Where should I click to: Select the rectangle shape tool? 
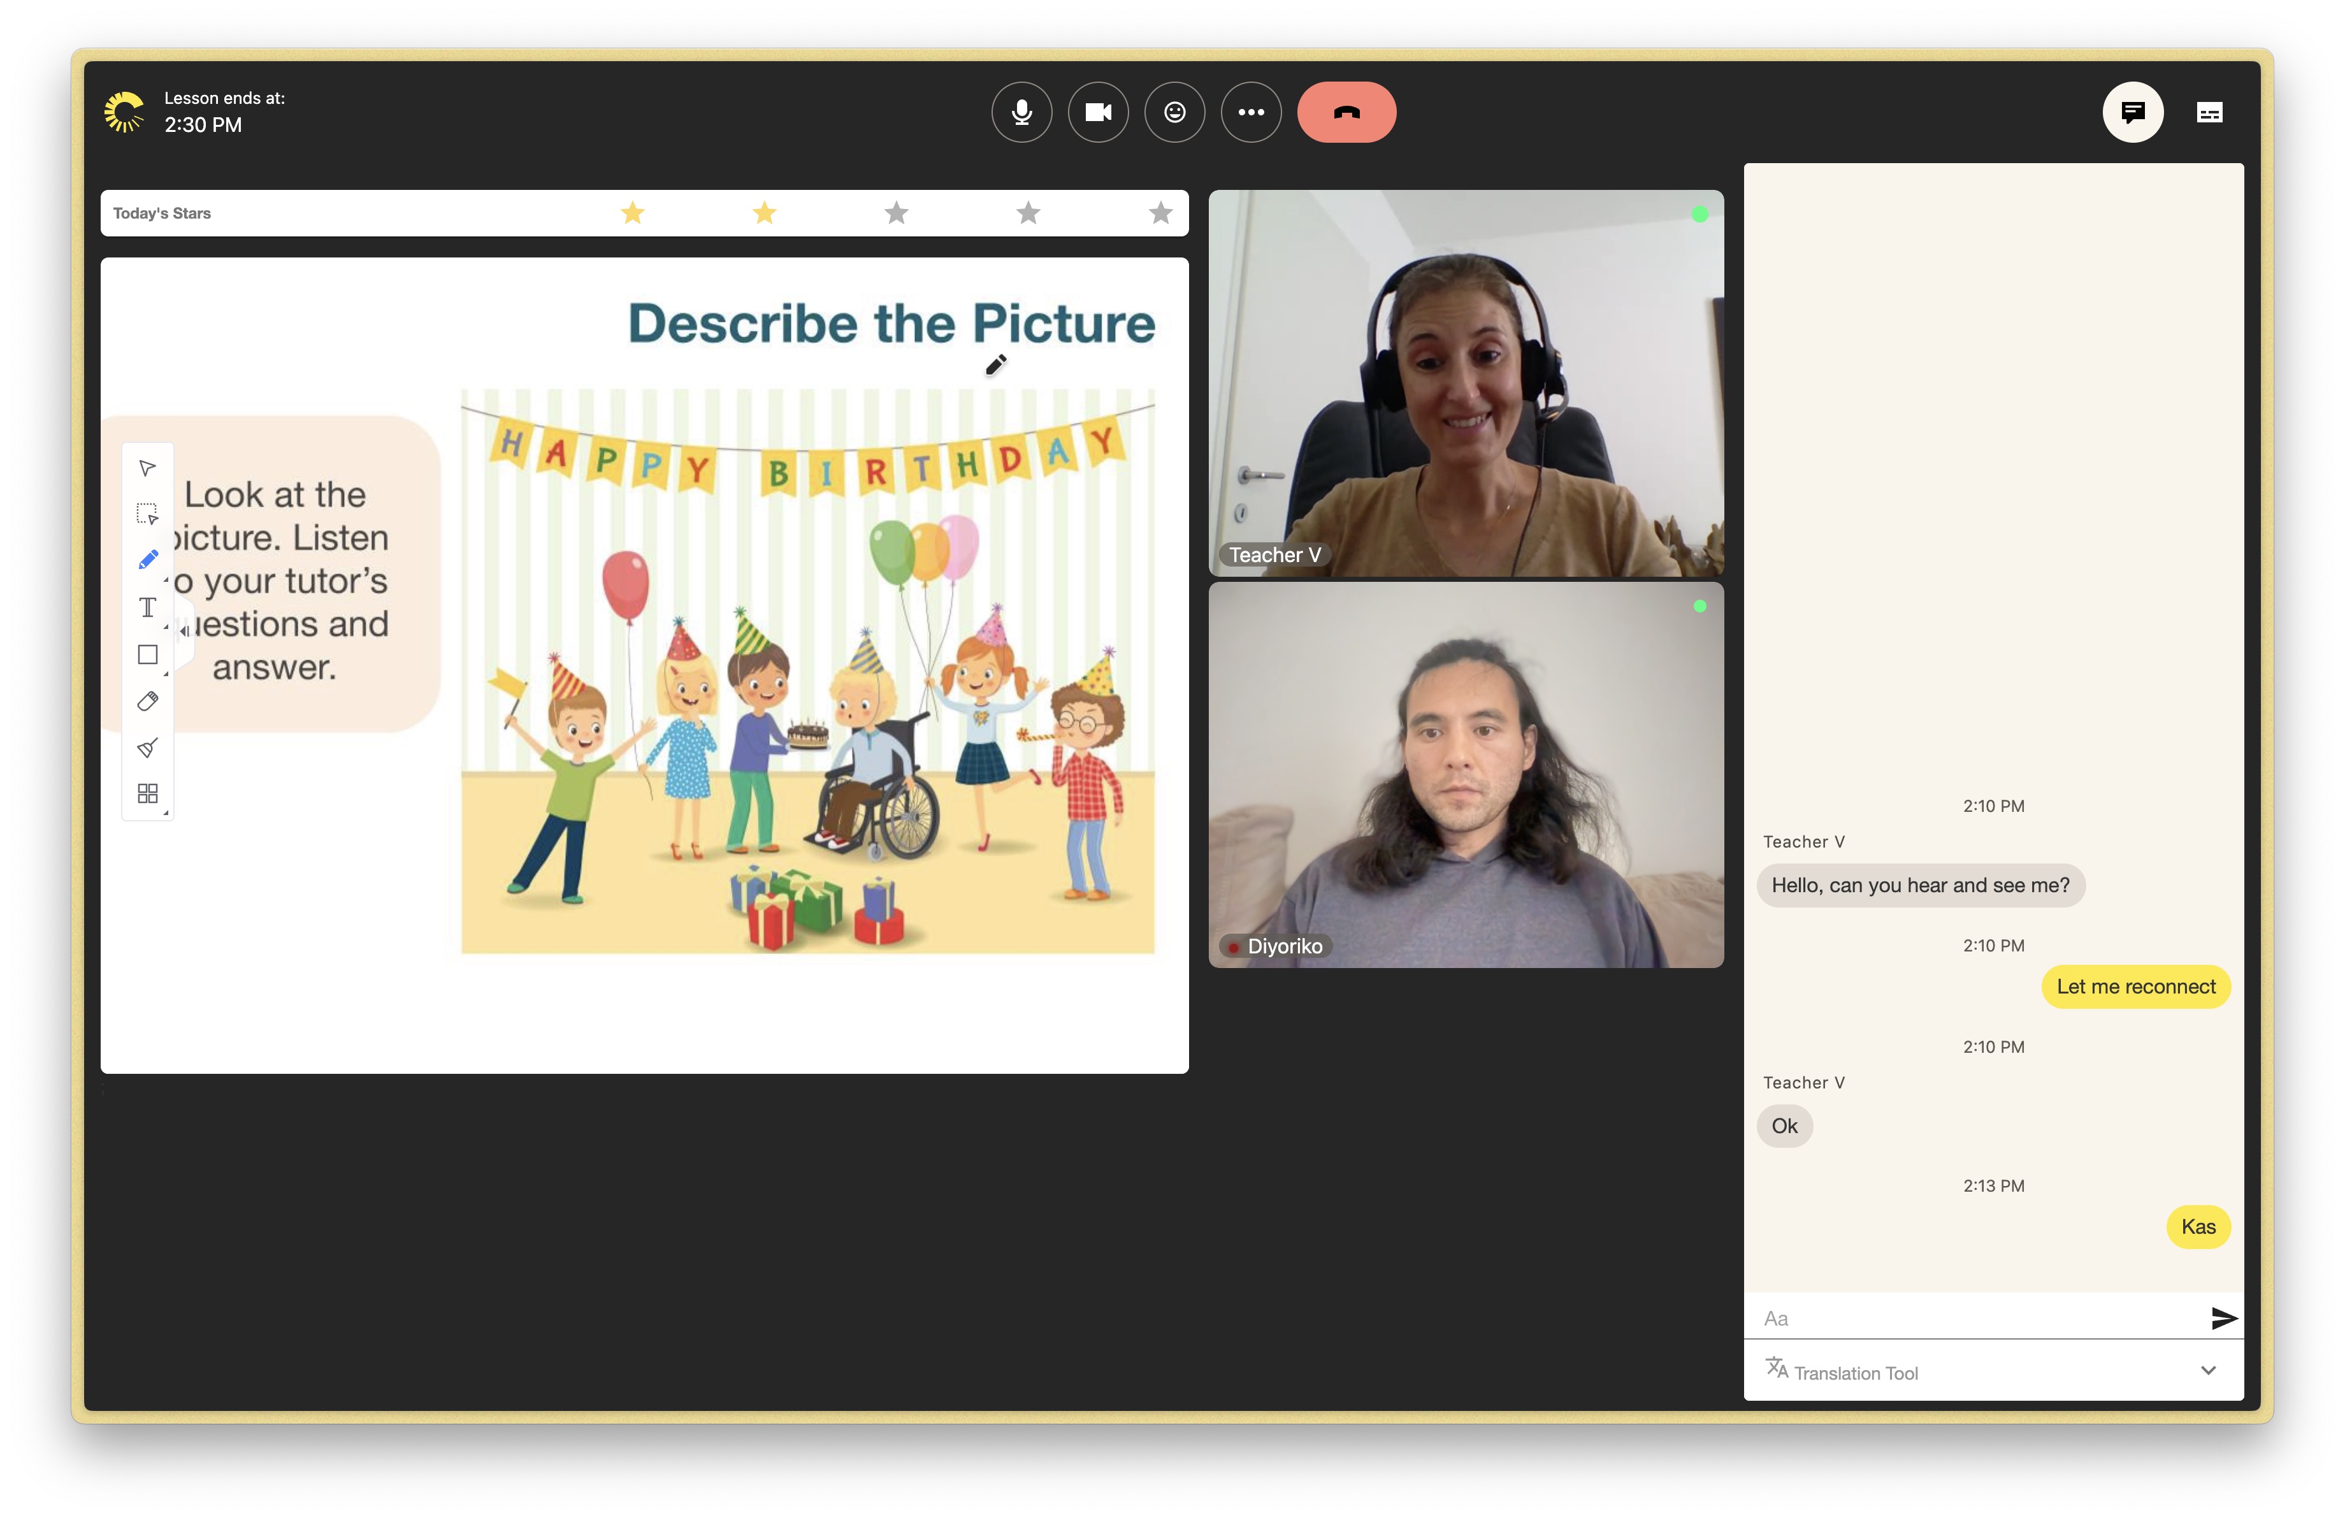(x=148, y=655)
